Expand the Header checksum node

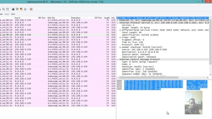(x=120, y=47)
